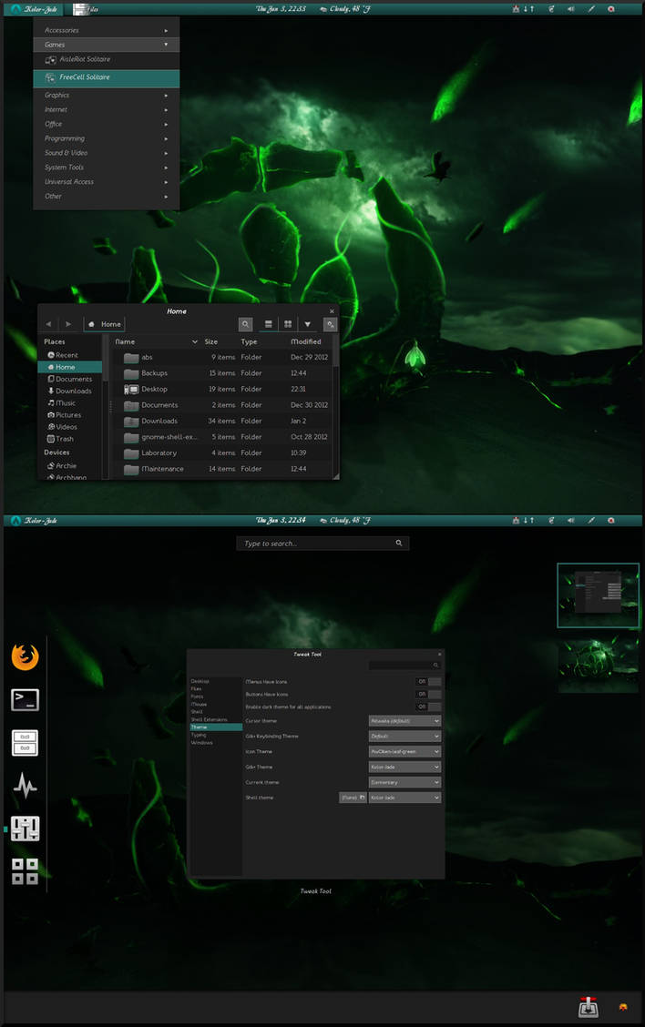Click the Tweak Tool sliders icon in dash
645x1027 pixels.
coord(25,829)
